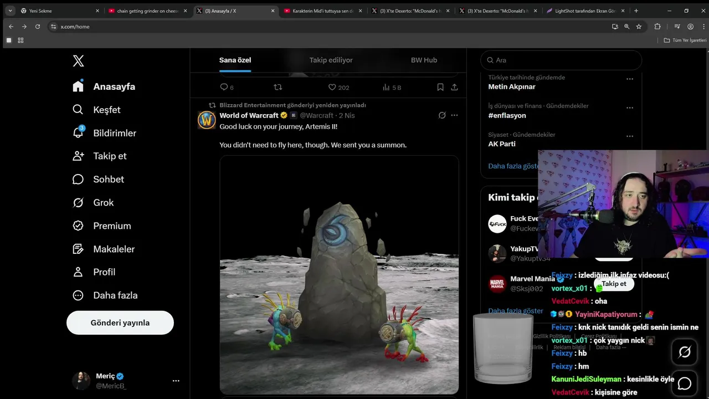Click the install app icon in address bar
Image resolution: width=709 pixels, height=399 pixels.
(615, 27)
